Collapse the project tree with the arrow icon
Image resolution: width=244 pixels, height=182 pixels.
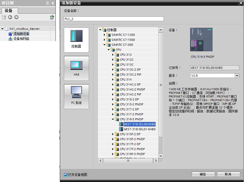[x=53, y=3]
